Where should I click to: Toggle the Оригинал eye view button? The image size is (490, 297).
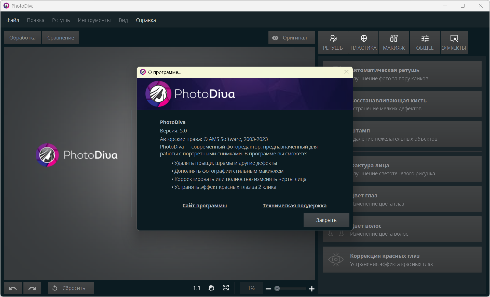pos(292,38)
